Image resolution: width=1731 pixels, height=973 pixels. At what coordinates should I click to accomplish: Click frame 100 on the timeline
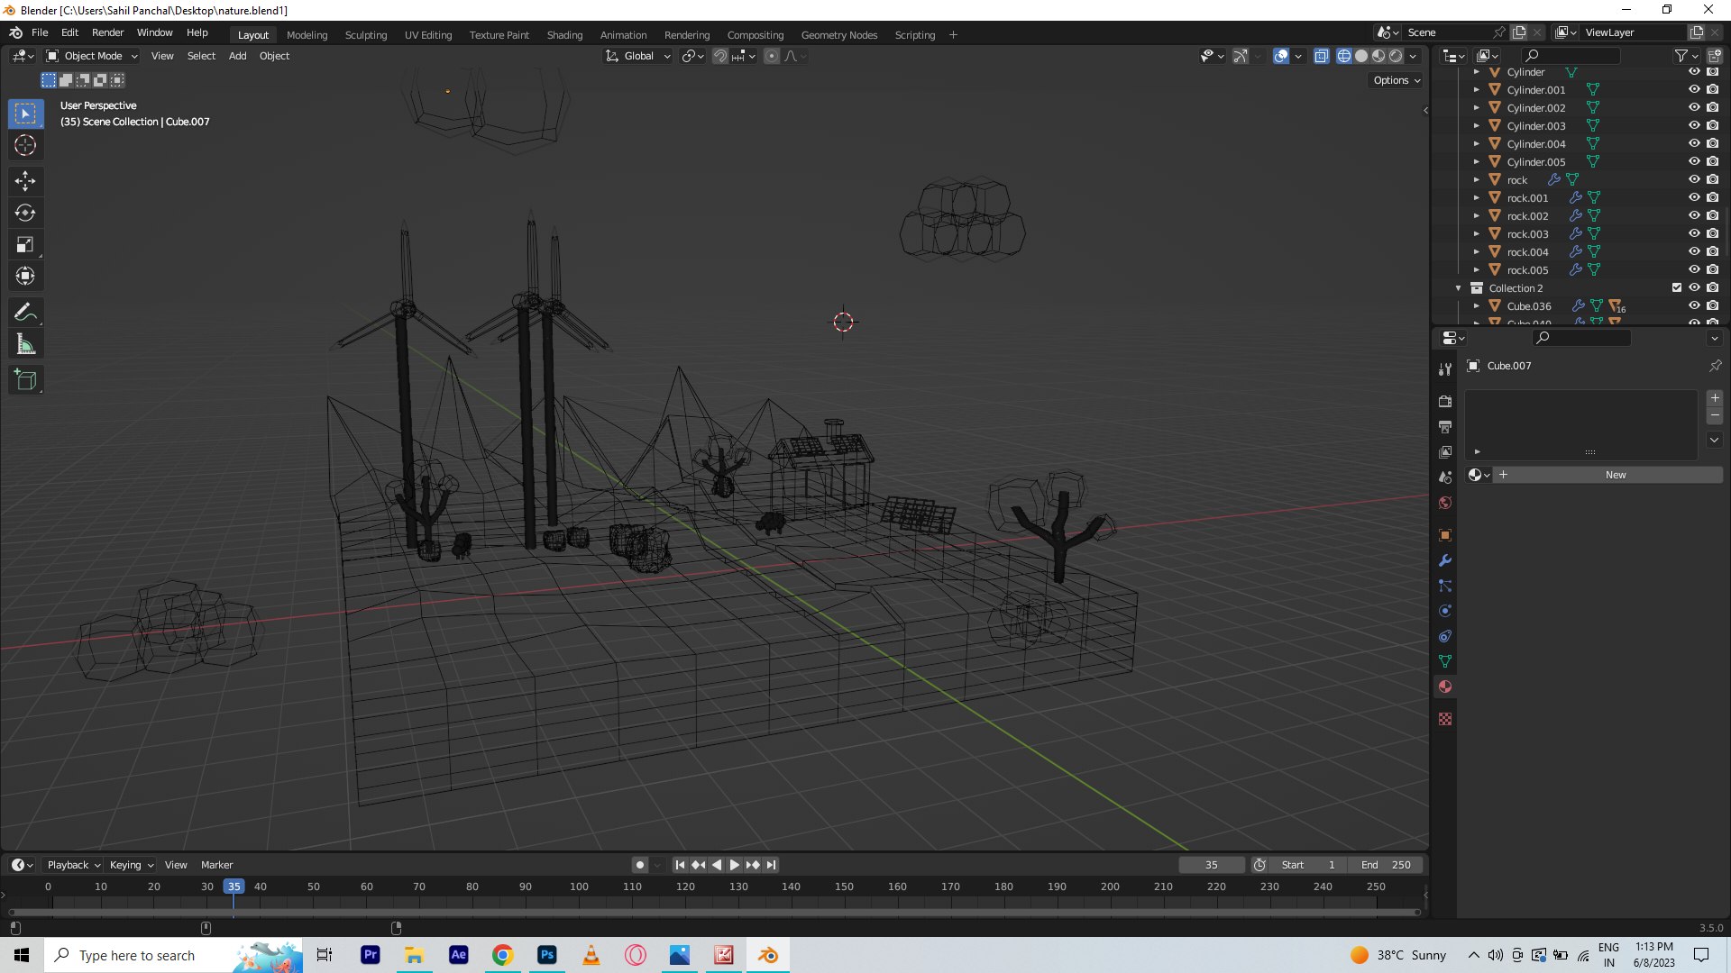(x=579, y=887)
